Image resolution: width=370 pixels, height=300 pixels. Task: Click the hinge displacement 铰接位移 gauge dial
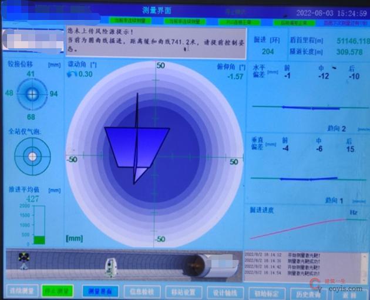coord(32,94)
